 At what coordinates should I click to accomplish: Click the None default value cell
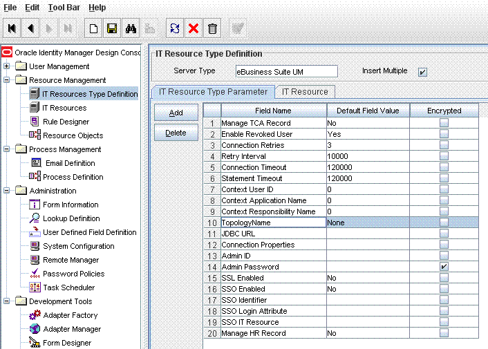click(x=368, y=223)
